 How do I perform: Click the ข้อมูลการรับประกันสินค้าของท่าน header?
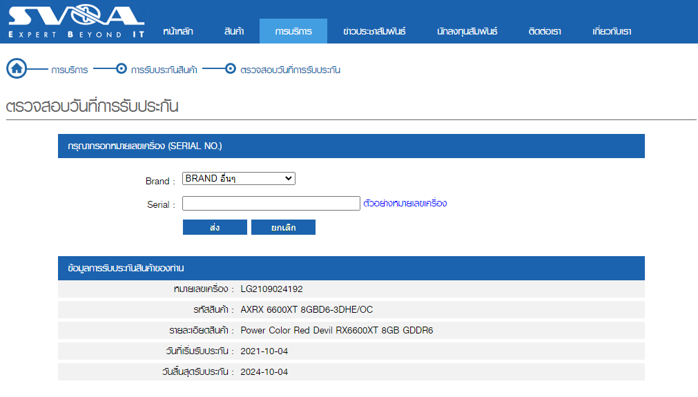[x=351, y=268]
